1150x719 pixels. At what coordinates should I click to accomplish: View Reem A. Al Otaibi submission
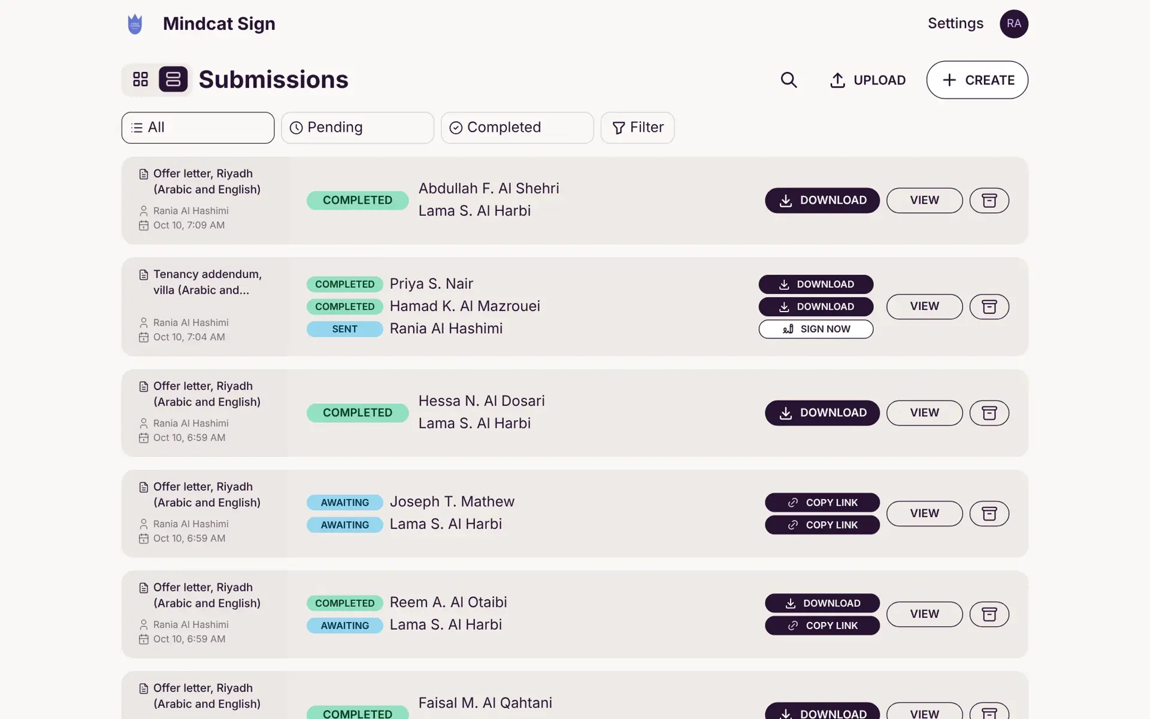coord(924,614)
